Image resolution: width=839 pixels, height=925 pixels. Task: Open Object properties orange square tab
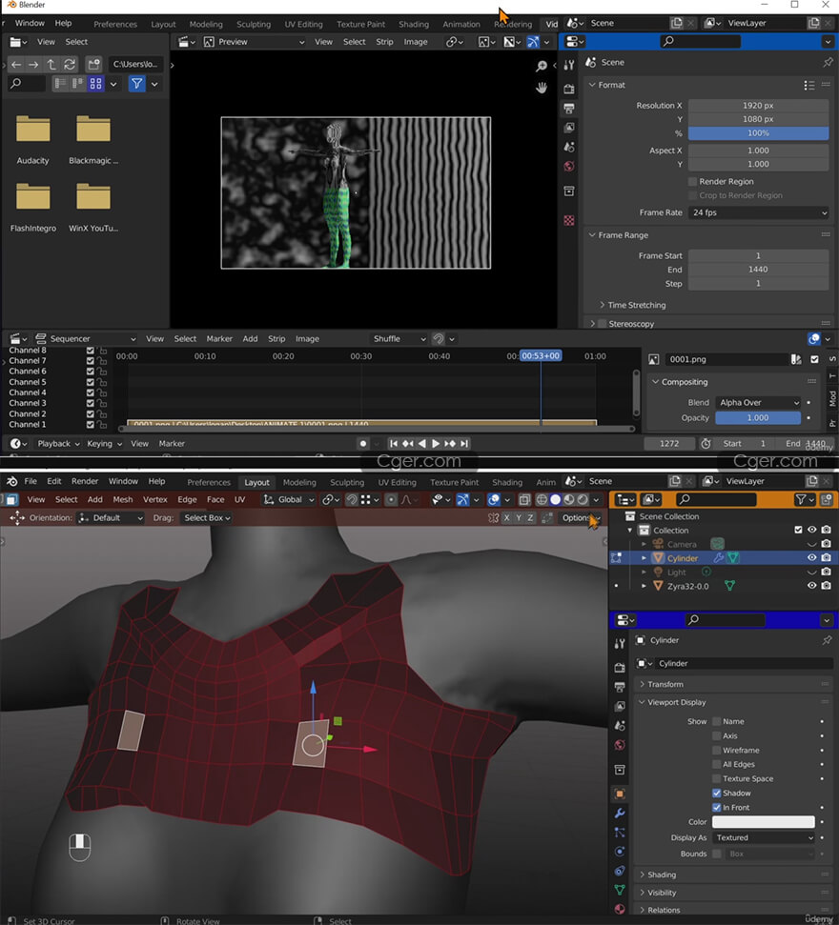(x=620, y=794)
